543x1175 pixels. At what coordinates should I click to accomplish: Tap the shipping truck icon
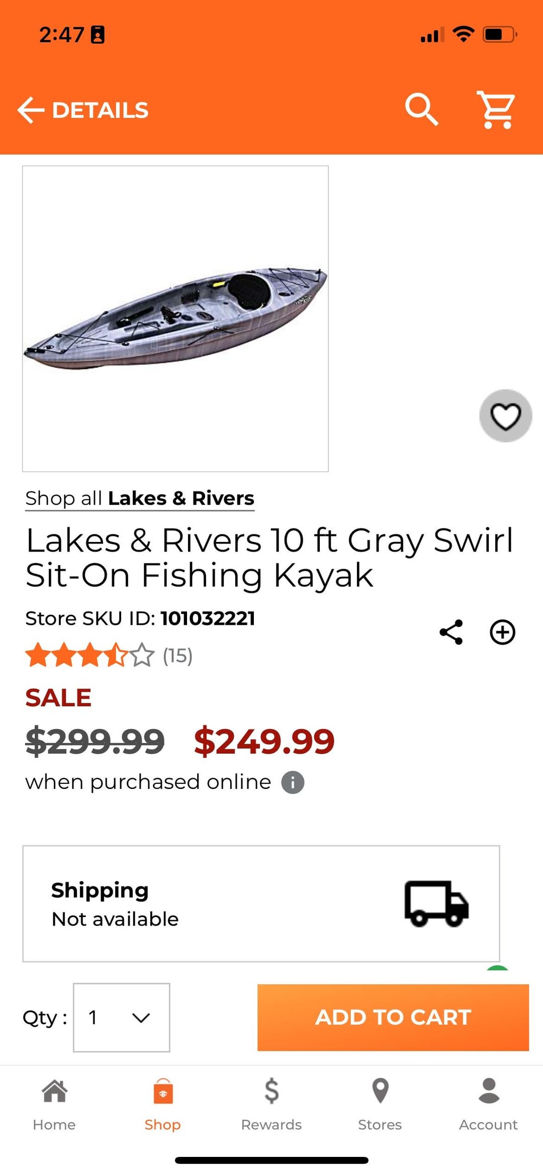pos(436,903)
